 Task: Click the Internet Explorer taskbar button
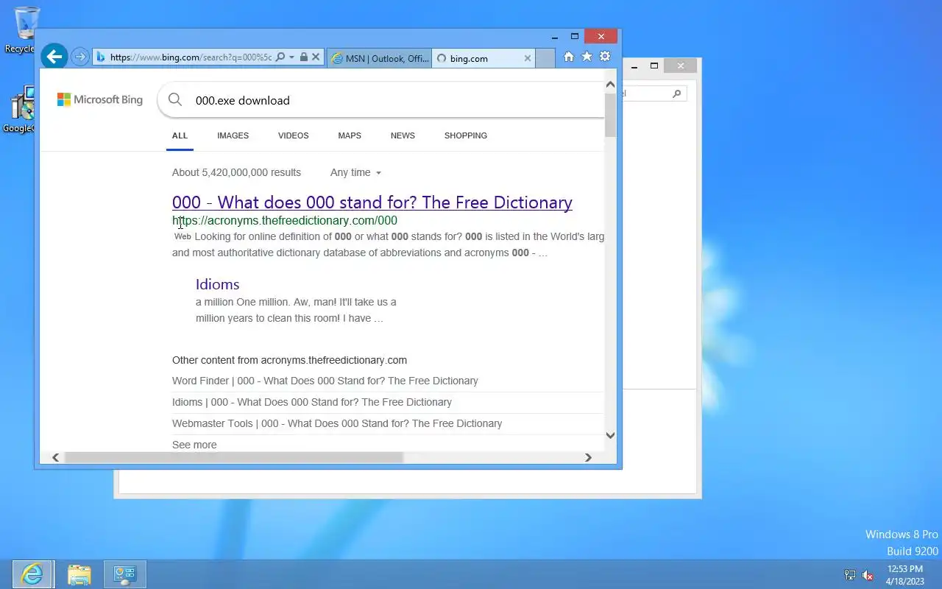click(x=32, y=574)
